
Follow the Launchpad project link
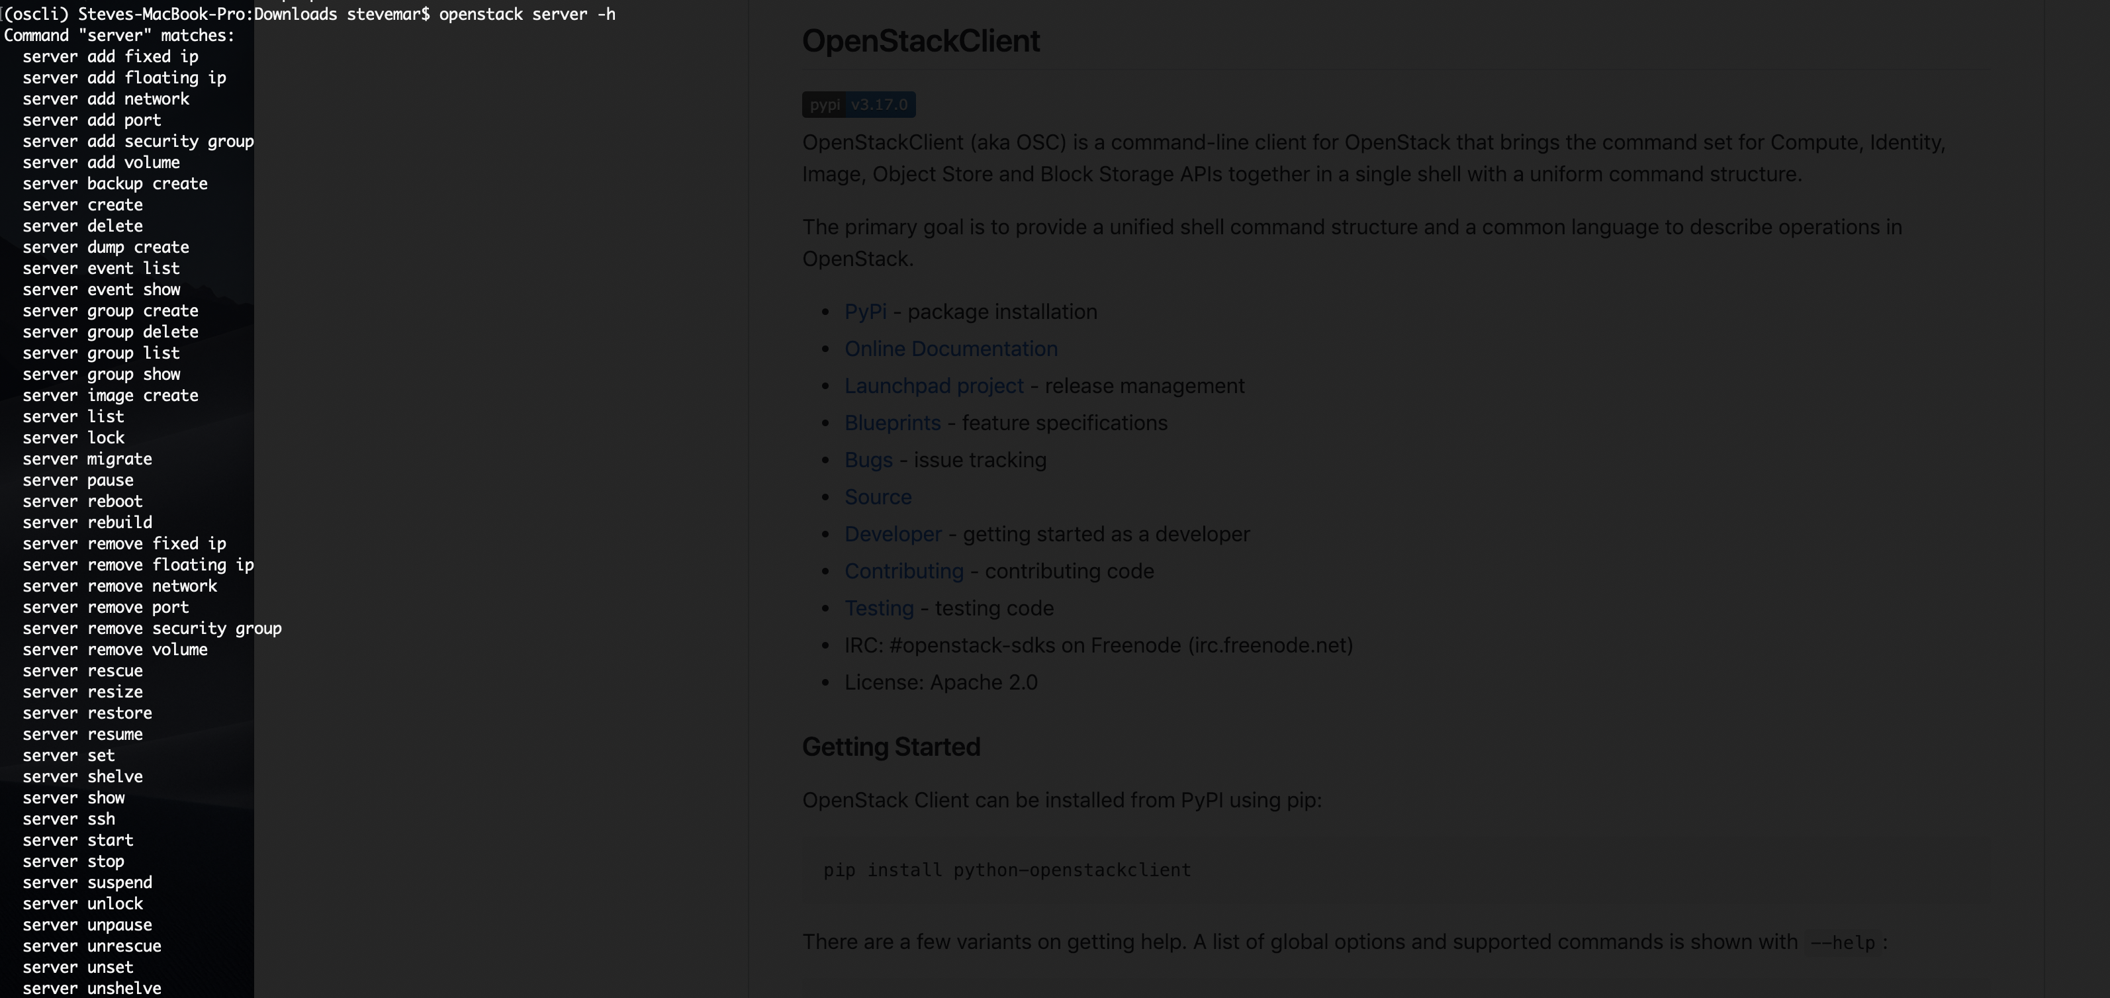point(934,386)
